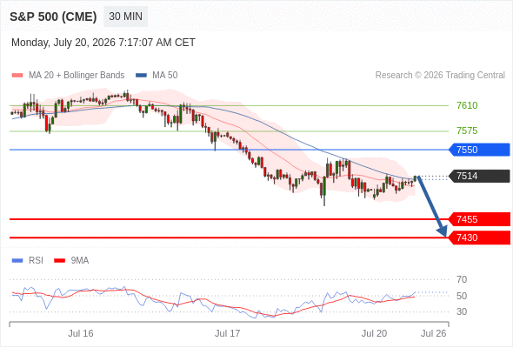513x348 pixels.
Task: Click the Trading Central research copyright text
Action: pyautogui.click(x=440, y=76)
